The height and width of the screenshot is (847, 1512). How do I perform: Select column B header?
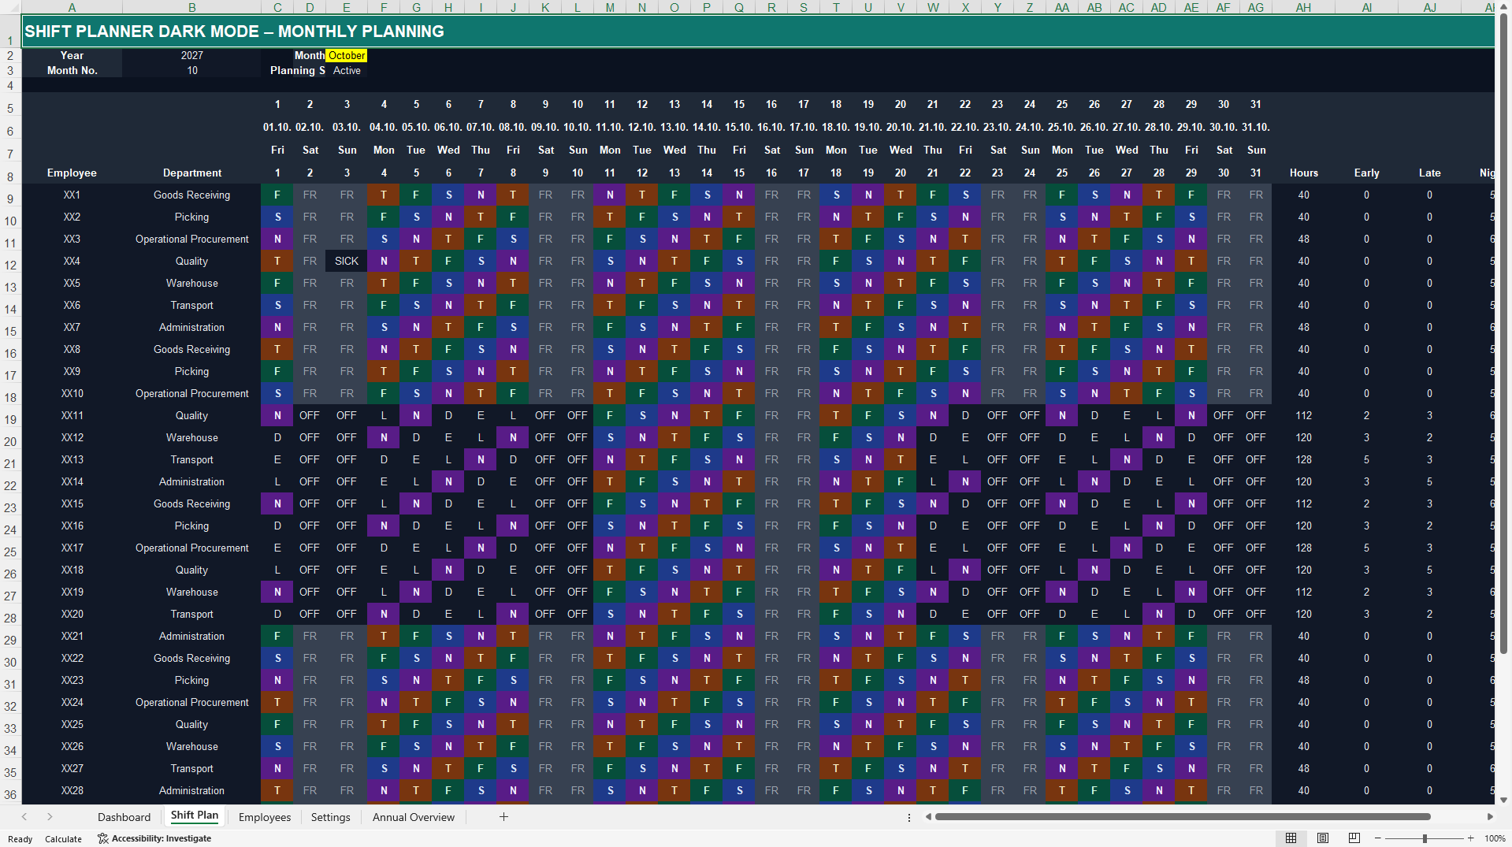(191, 7)
